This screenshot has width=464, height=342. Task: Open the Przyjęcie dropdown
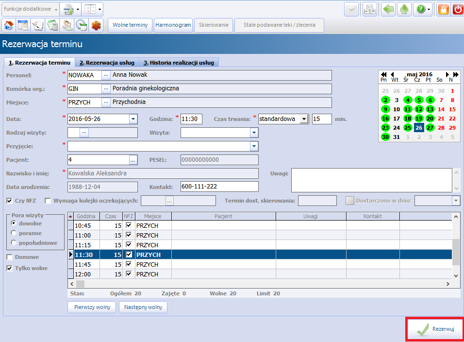(254, 146)
